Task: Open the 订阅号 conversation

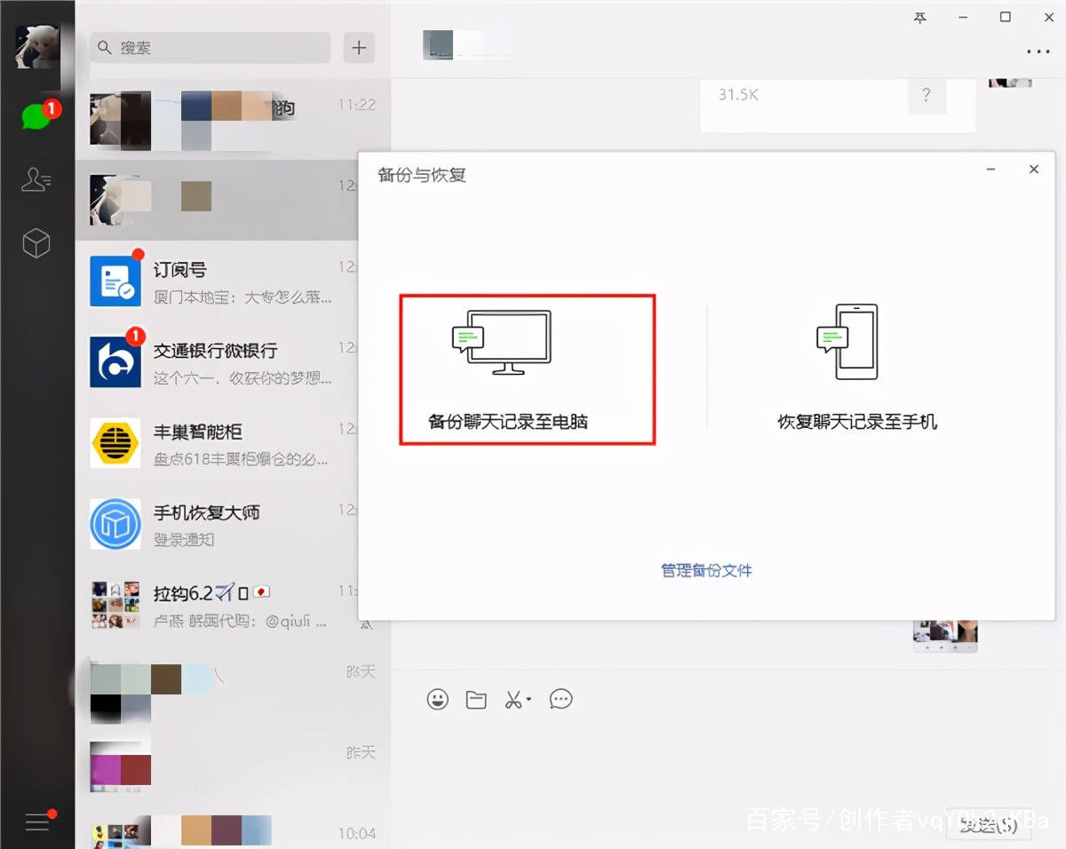Action: pos(233,281)
